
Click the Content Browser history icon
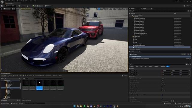click(20, 76)
